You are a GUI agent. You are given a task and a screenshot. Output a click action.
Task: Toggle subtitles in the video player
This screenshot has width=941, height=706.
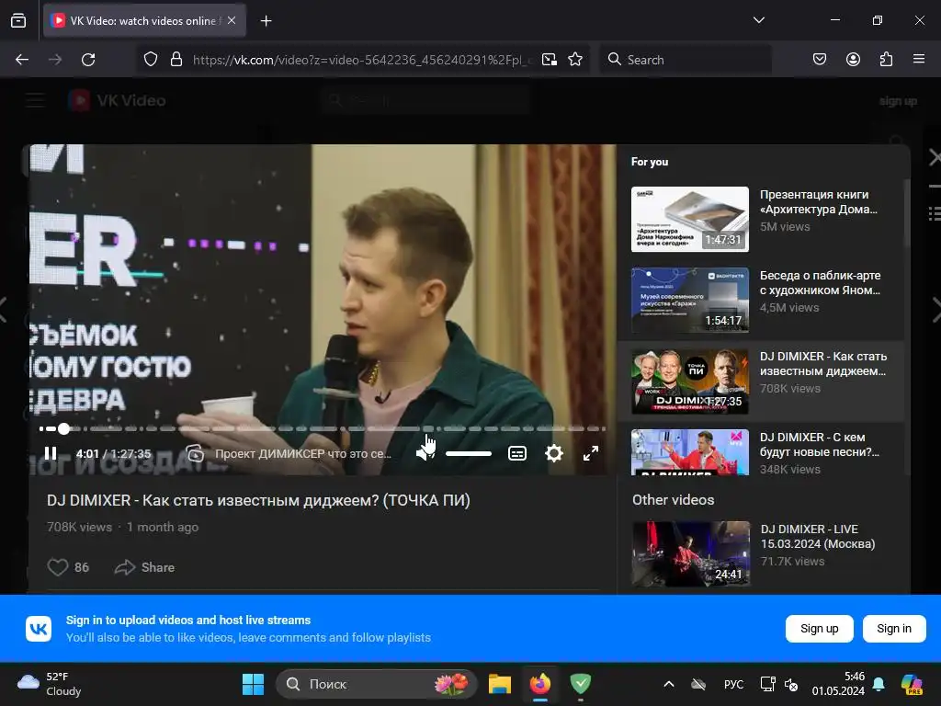[x=517, y=453]
